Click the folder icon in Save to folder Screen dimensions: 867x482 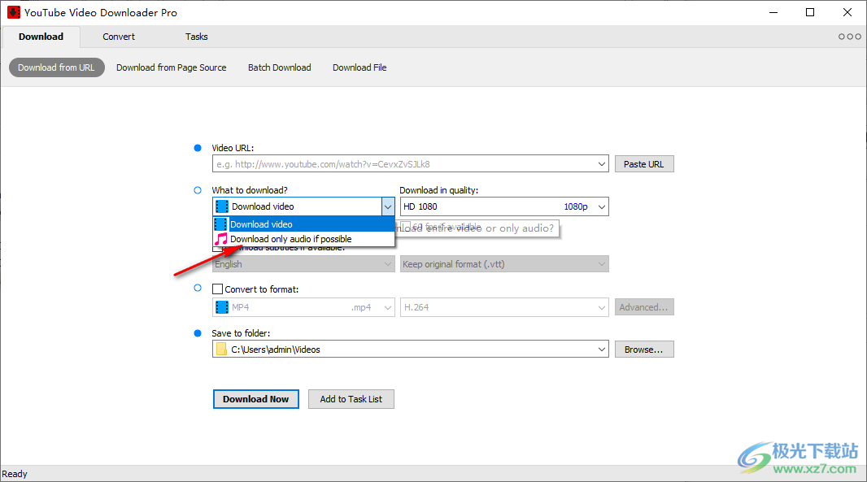[221, 350]
